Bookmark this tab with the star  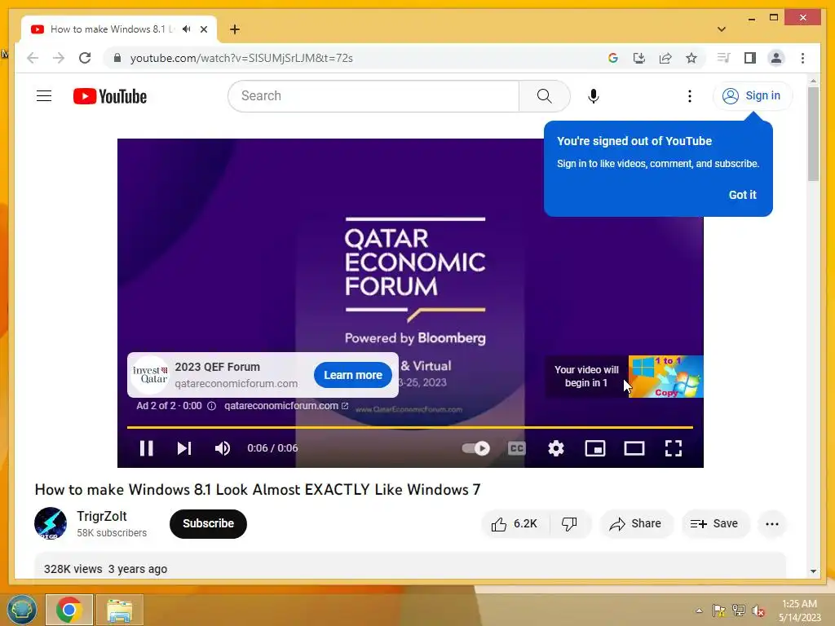691,58
